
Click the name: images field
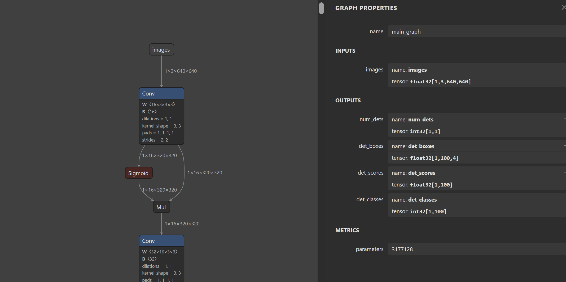(477, 70)
